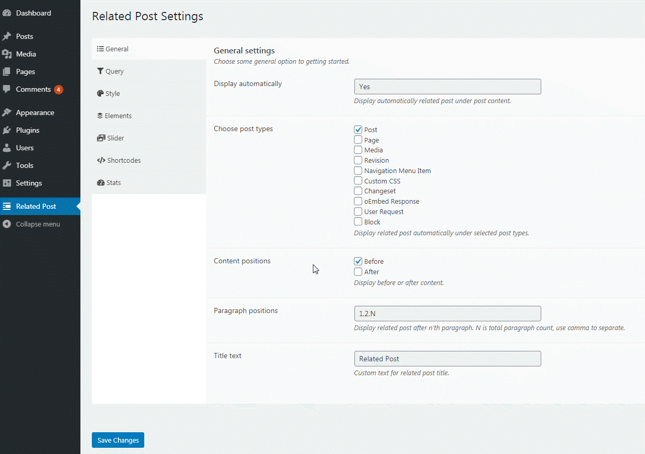Click the Style tab palette icon
Viewport: 645px width, 454px height.
(100, 93)
